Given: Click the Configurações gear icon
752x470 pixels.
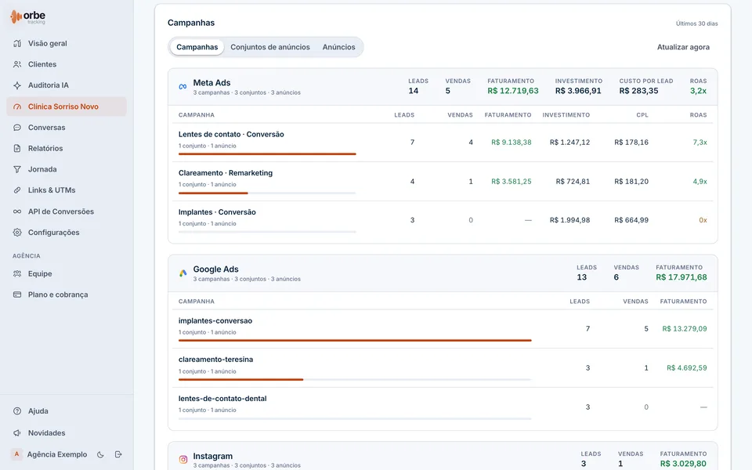Looking at the screenshot, I should click(x=17, y=233).
